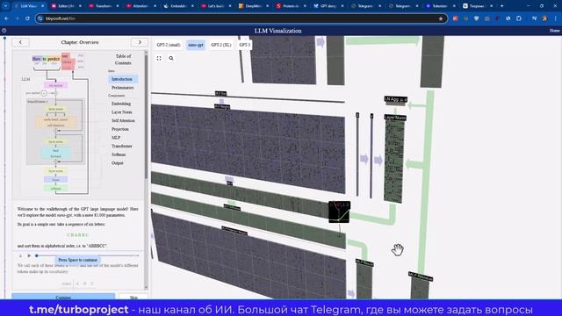Open the extensions puzzle icon in browser toolbar
This screenshot has height=316, width=562.
tap(519, 18)
